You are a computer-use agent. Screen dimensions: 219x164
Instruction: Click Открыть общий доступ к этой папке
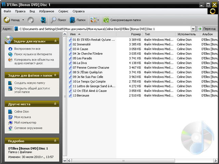pos(32,90)
